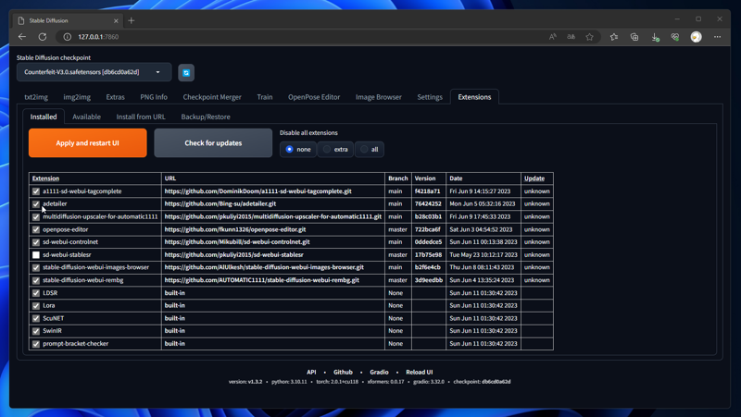
Task: Open the read aloud icon in address bar
Action: (x=552, y=37)
